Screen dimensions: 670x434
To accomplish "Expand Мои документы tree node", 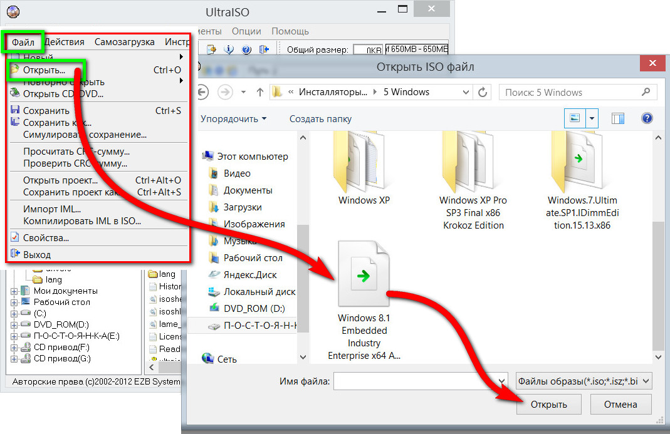I will 14,291.
